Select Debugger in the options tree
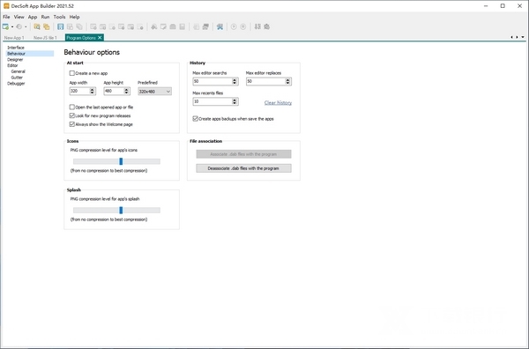The height and width of the screenshot is (349, 529). (16, 84)
